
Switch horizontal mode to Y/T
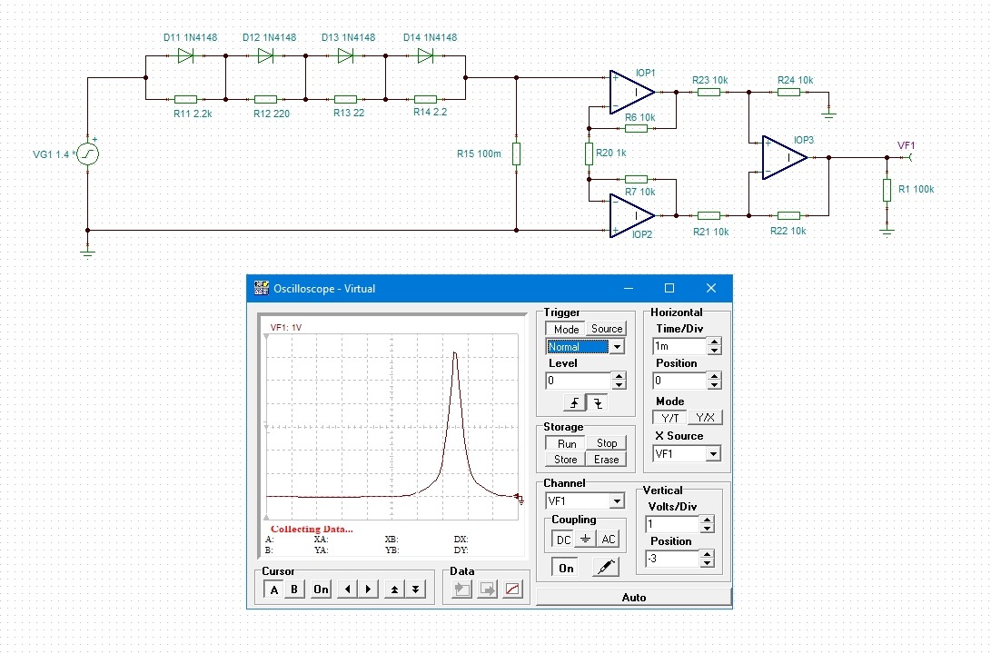tap(669, 418)
